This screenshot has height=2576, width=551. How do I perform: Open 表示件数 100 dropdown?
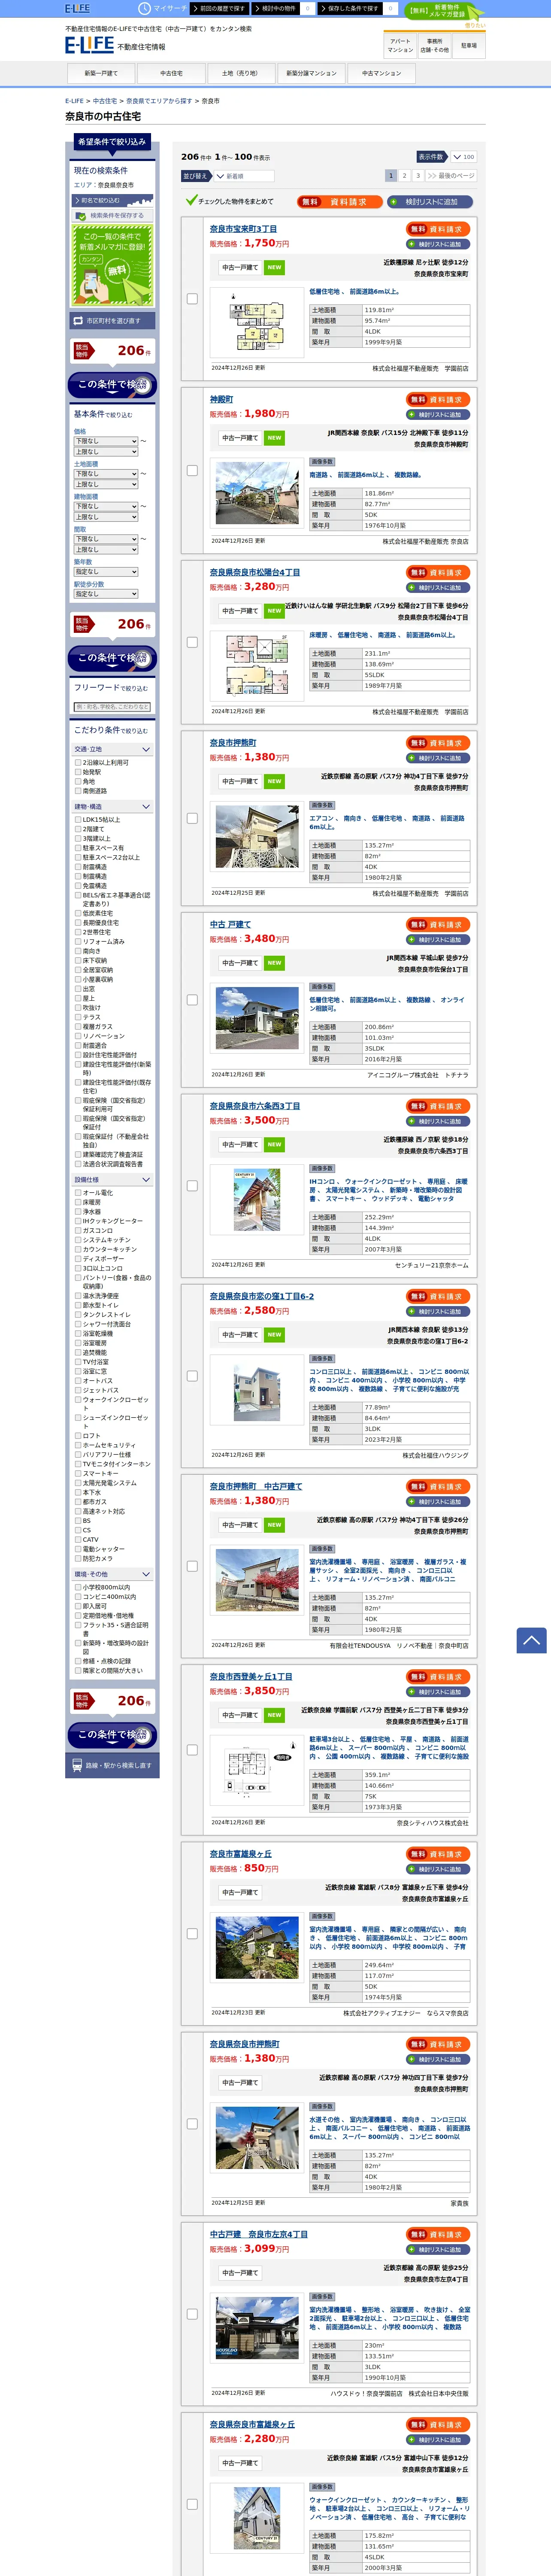(463, 157)
